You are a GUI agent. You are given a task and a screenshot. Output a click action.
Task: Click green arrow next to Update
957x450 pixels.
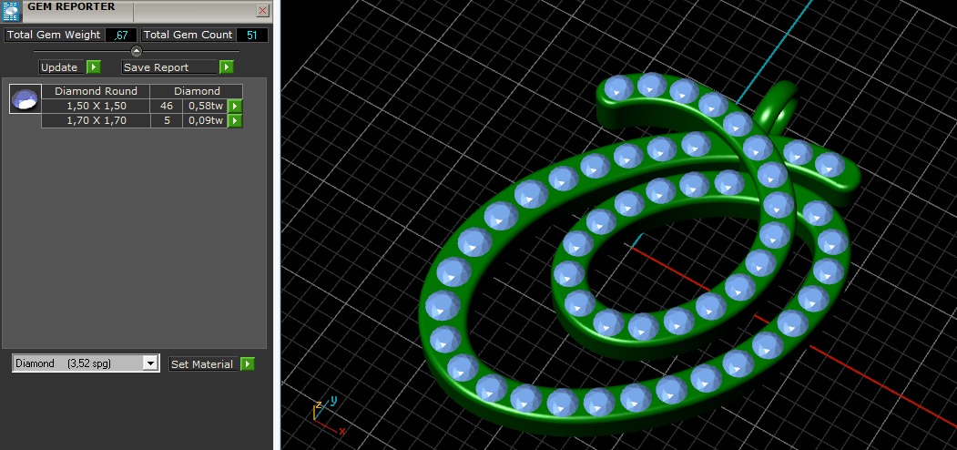[94, 67]
